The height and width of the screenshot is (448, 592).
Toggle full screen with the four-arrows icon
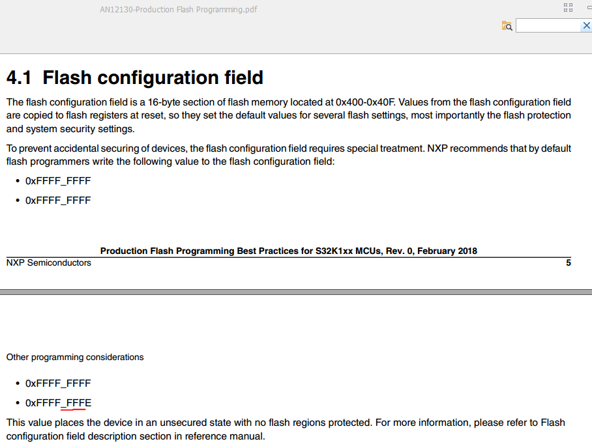click(x=568, y=8)
